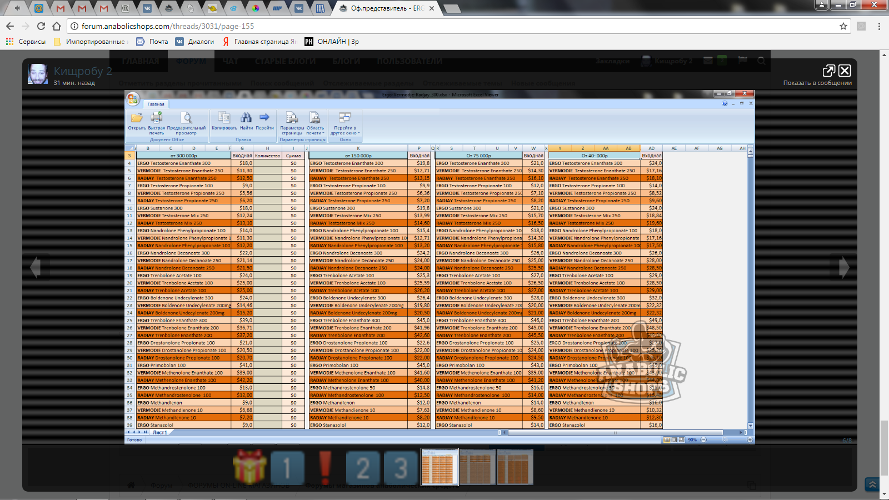Select the red exclamation mark thumbnail
Screen dimensions: 889x500
(x=325, y=467)
